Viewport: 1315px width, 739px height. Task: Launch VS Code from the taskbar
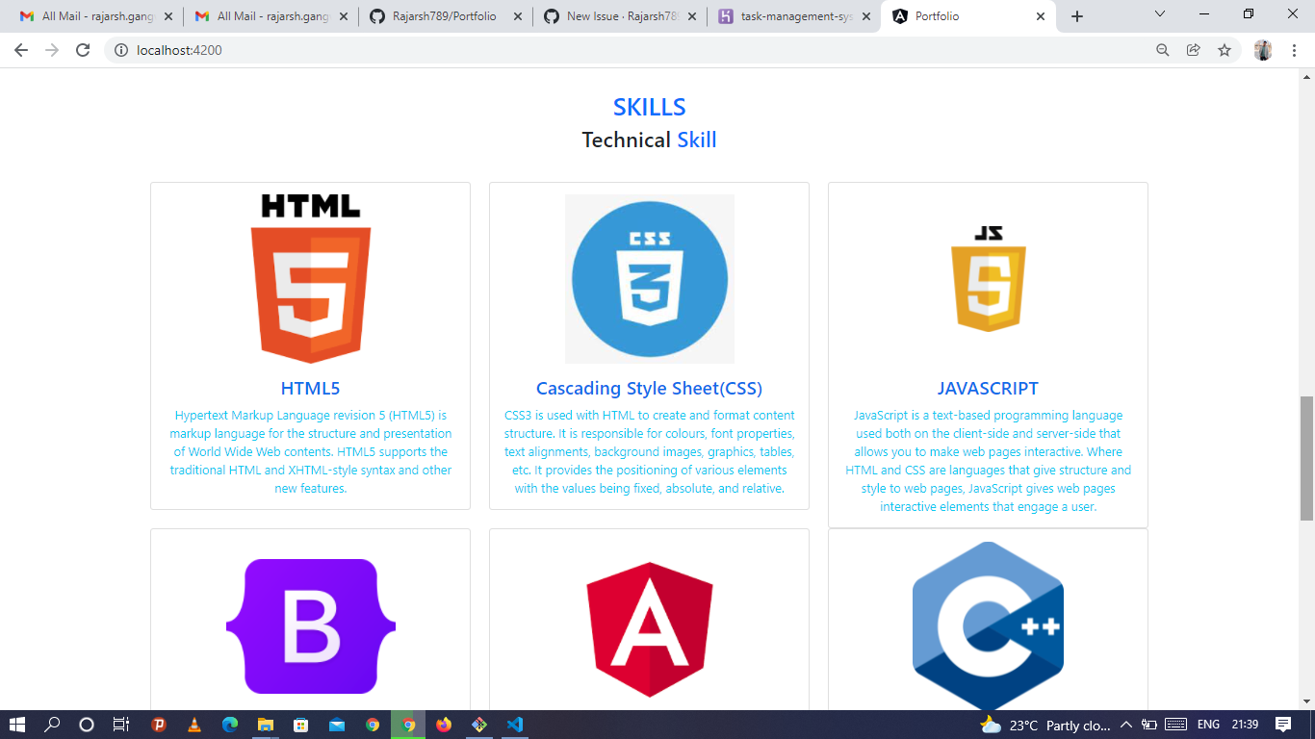[x=514, y=725]
